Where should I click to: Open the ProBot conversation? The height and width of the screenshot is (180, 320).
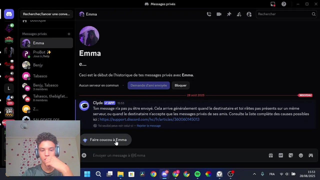[46, 54]
